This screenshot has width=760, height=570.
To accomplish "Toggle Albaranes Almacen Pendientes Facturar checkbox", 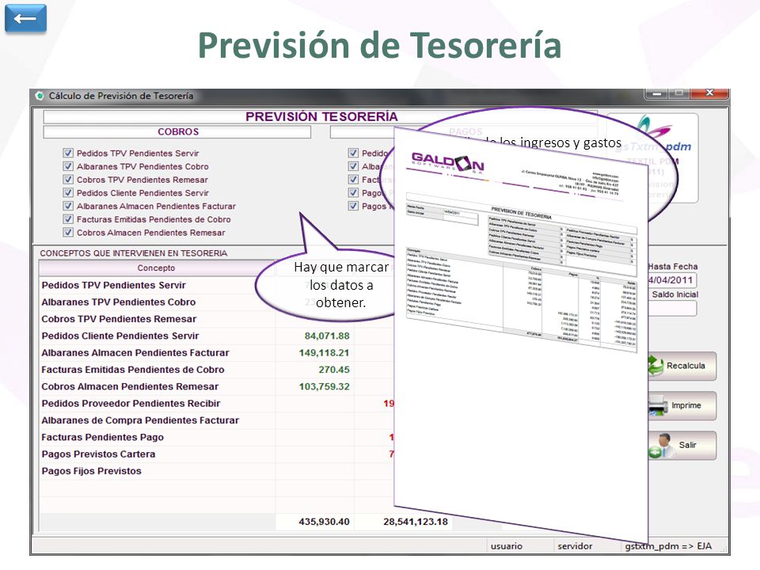I will (x=68, y=206).
